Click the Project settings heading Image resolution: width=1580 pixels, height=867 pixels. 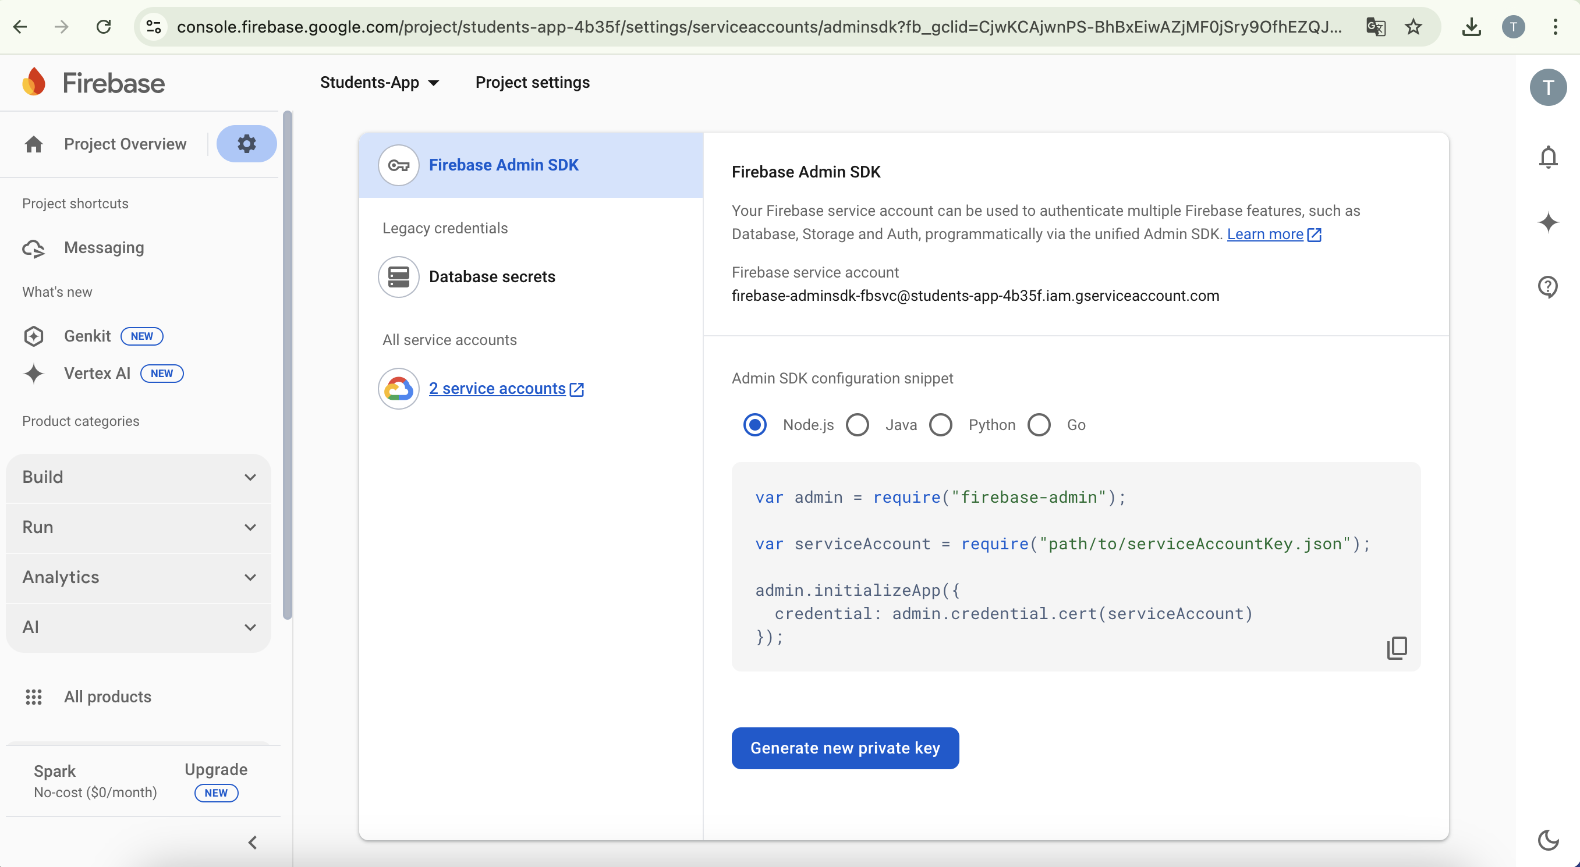coord(532,82)
